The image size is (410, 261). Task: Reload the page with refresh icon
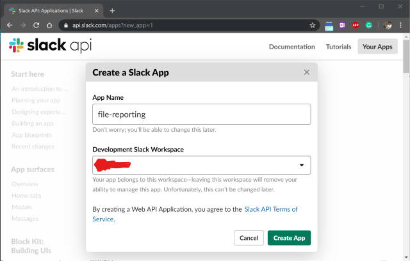click(x=36, y=26)
